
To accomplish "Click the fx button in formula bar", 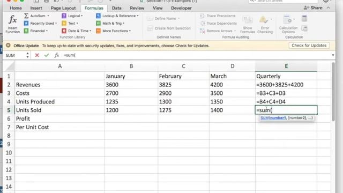I will pos(57,55).
